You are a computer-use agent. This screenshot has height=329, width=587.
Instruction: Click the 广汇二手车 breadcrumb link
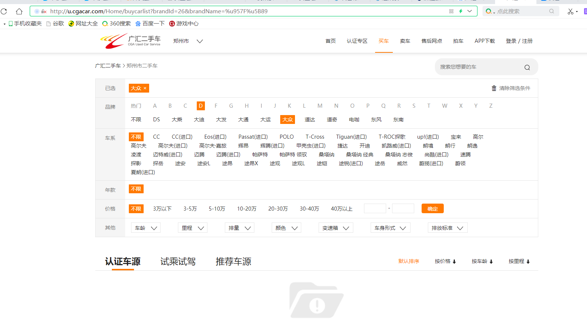[108, 66]
